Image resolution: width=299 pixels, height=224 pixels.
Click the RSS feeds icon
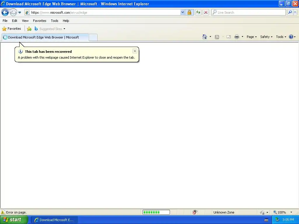point(217,37)
